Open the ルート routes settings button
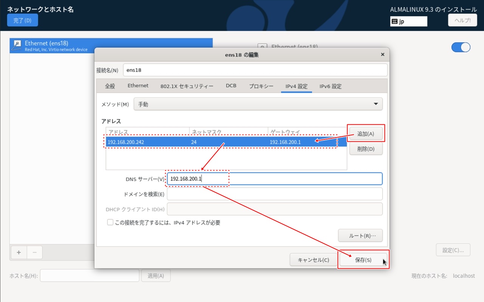484x302 pixels. click(x=360, y=236)
